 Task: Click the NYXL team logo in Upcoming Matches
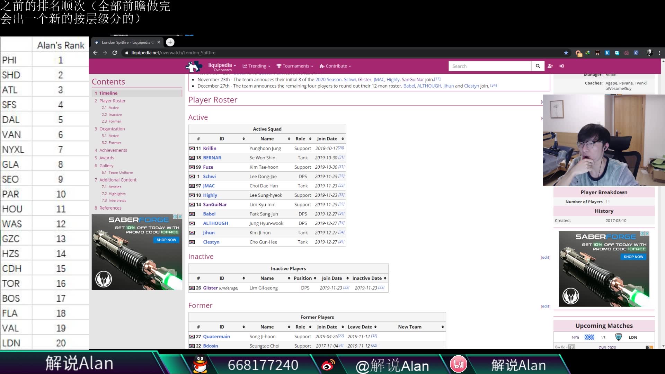(589, 337)
